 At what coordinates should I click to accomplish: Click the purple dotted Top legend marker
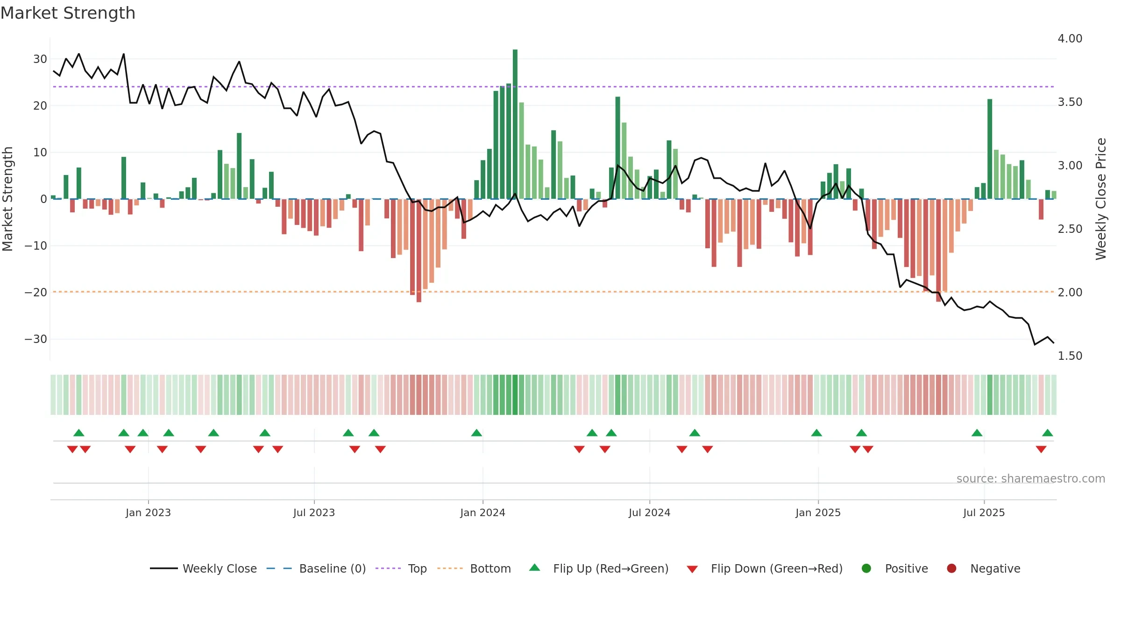(388, 568)
